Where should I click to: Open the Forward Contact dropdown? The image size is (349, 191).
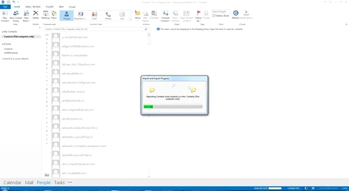tap(166, 16)
